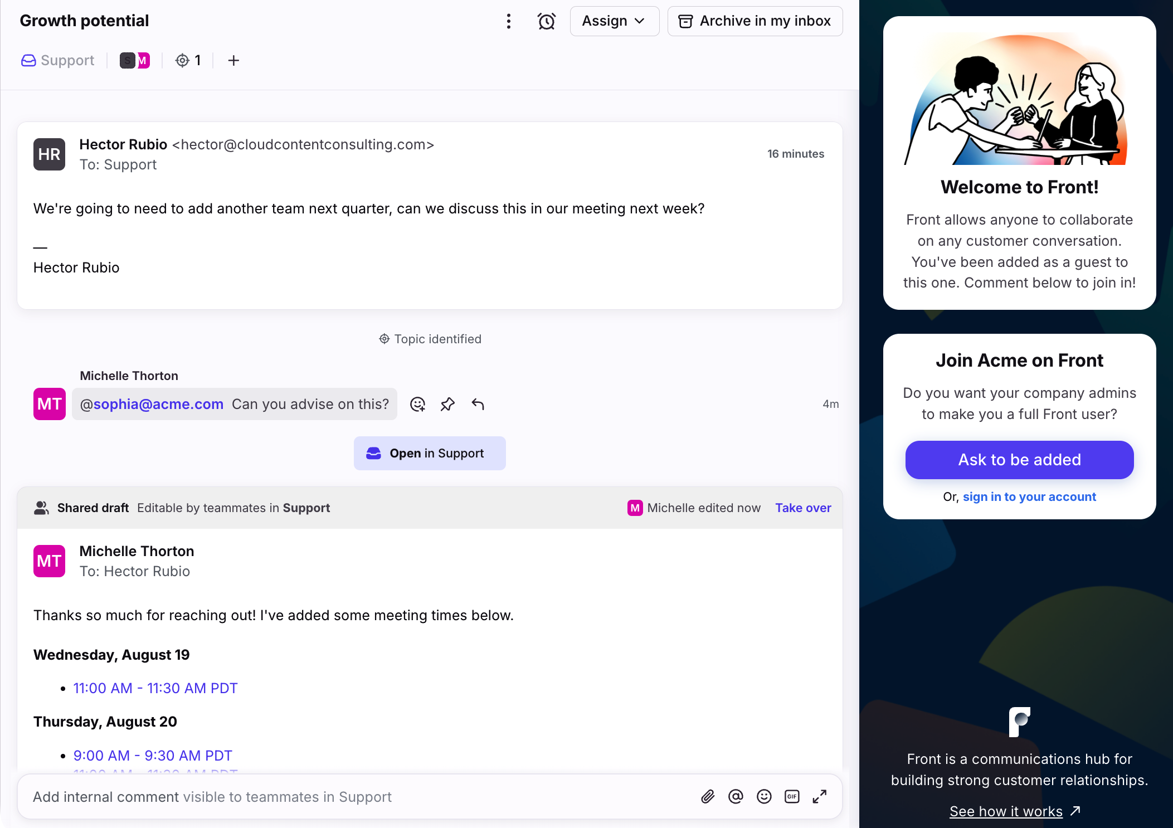This screenshot has height=828, width=1173.
Task: Add emoji reaction to Michelle's comment
Action: (x=417, y=404)
